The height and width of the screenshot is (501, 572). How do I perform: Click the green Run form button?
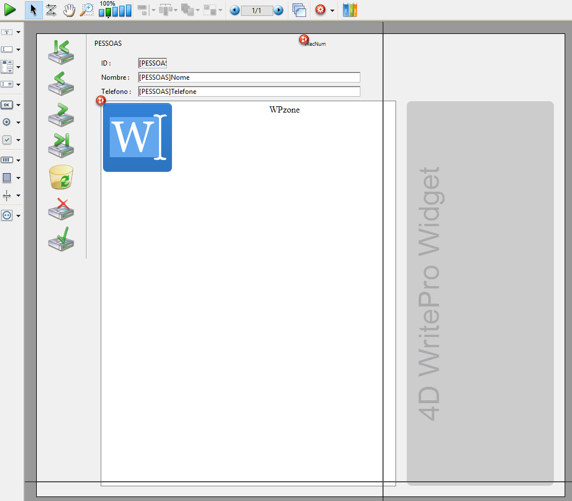coord(10,10)
